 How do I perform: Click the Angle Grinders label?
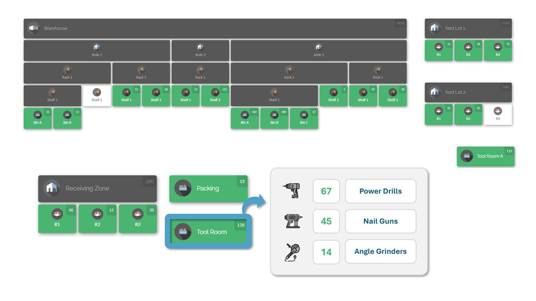coord(380,251)
